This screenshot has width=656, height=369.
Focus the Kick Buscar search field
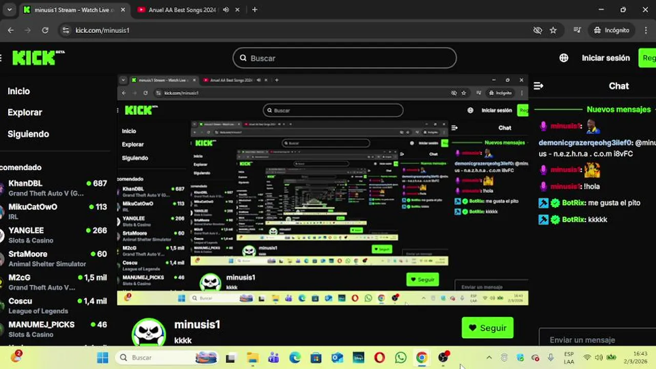pyautogui.click(x=344, y=58)
